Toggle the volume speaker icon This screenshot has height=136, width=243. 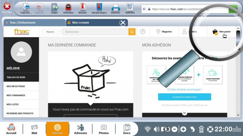(157, 129)
